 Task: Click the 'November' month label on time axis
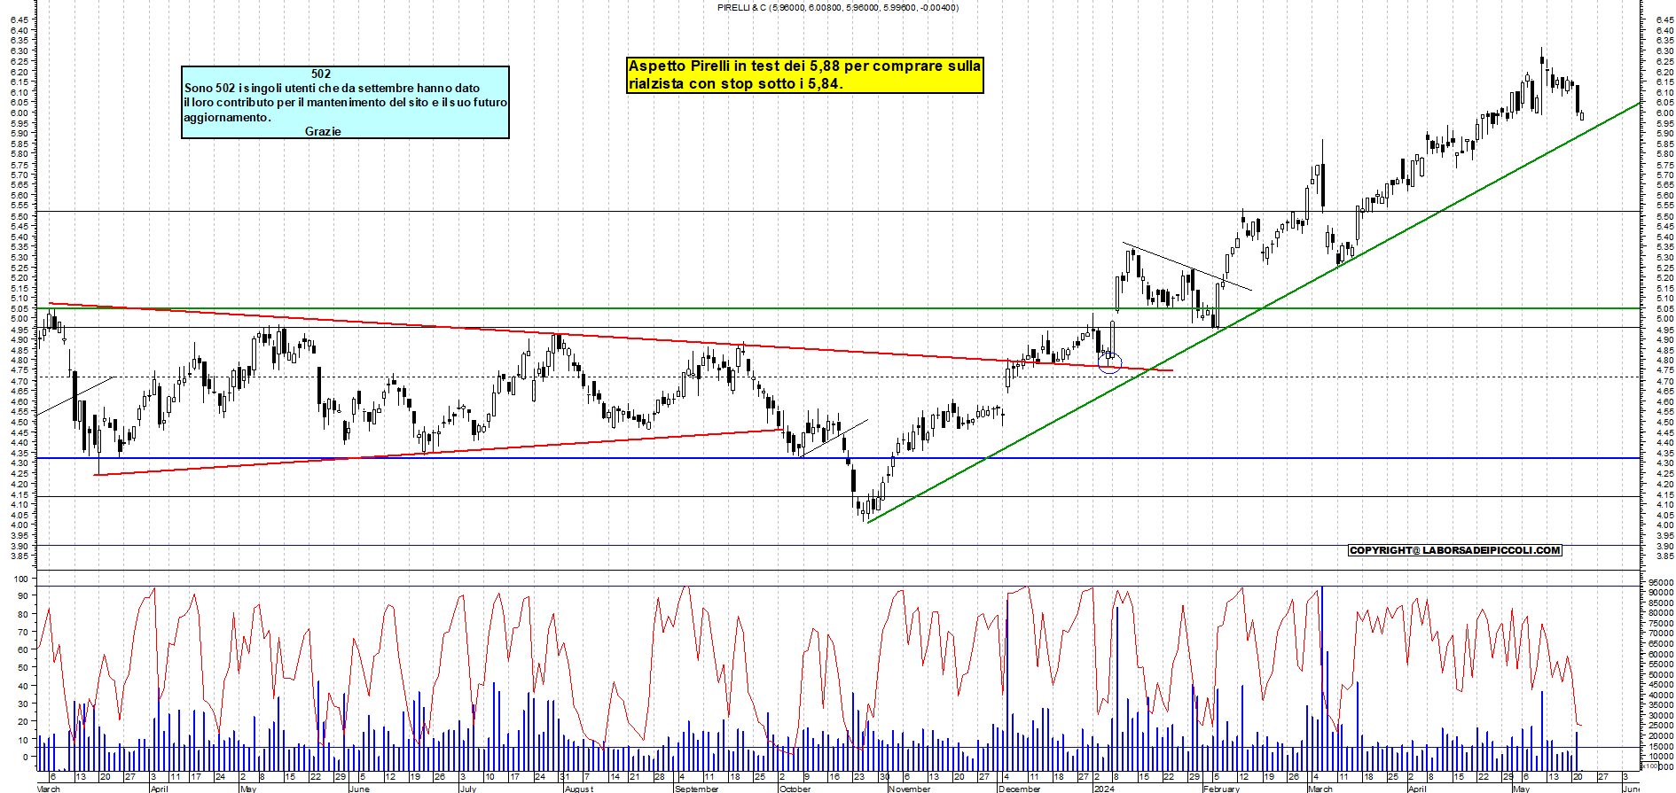(x=910, y=789)
